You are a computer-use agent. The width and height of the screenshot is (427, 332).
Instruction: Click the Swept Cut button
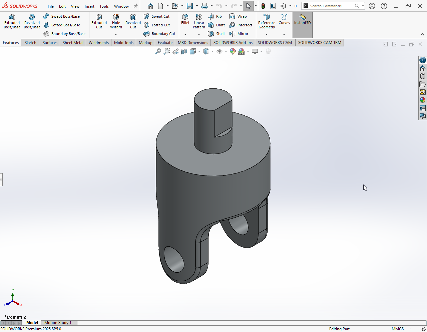tap(157, 16)
